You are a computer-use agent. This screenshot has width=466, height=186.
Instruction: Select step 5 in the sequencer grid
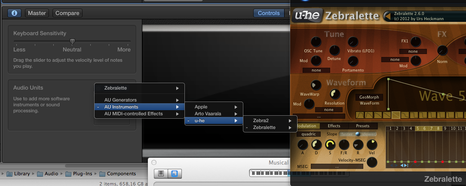(x=417, y=129)
